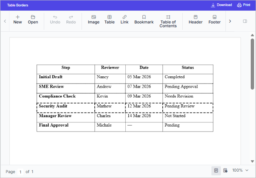Click the 'Kevin' reviewer cell
This screenshot has width=256, height=178.
(x=110, y=98)
